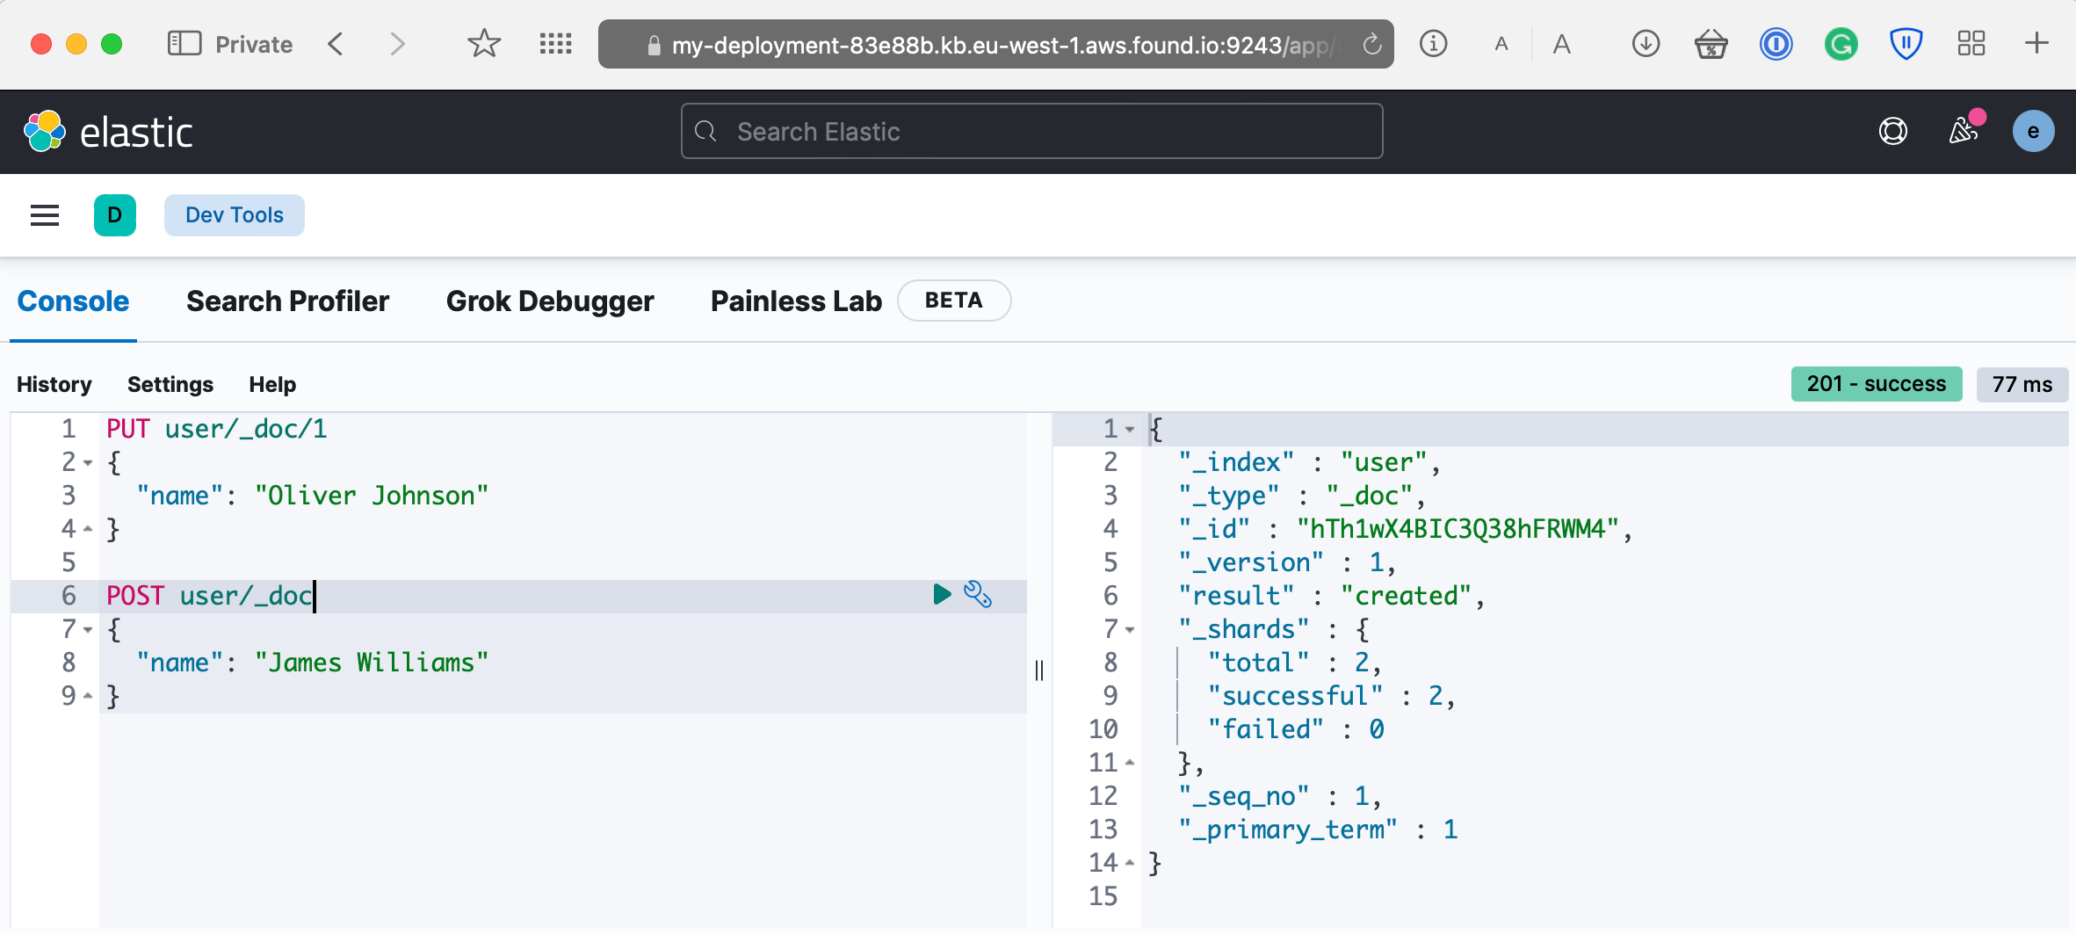2076x935 pixels.
Task: Click the green Dev Tools breadcrumb icon
Action: pos(115,214)
